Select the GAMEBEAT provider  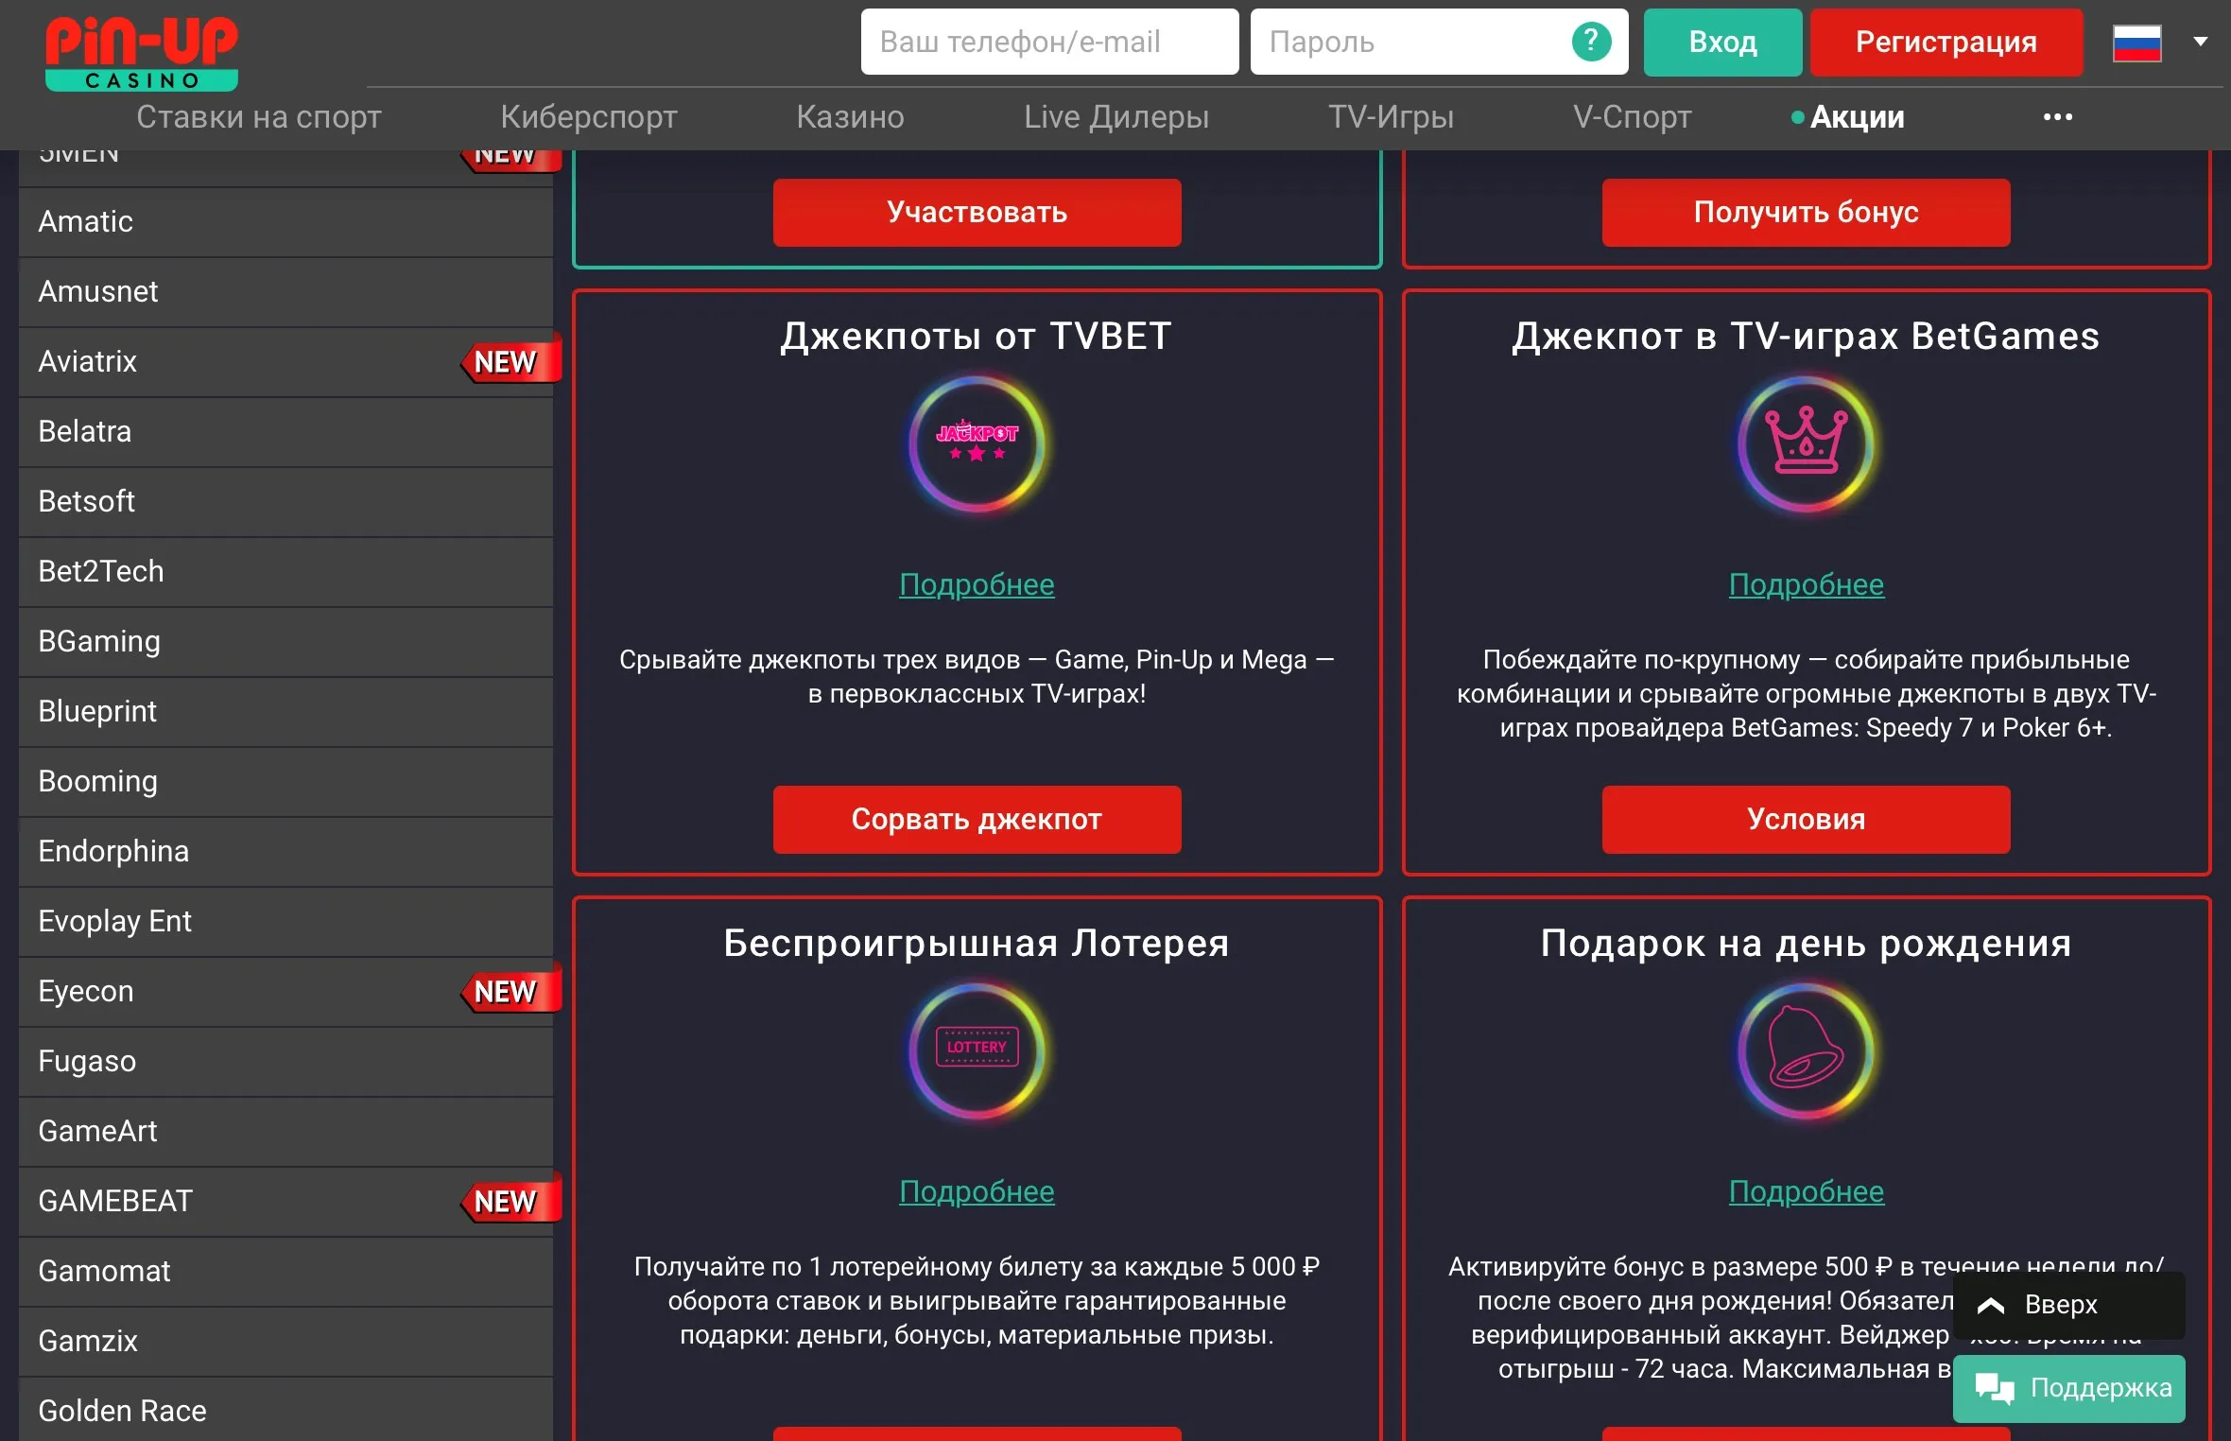click(x=285, y=1201)
